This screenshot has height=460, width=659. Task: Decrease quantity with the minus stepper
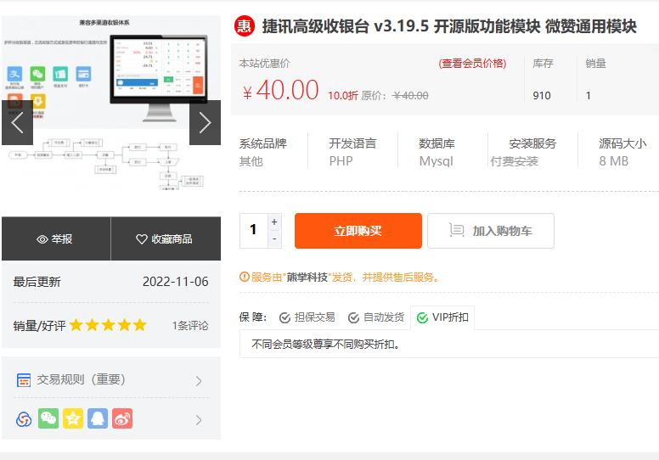point(274,239)
